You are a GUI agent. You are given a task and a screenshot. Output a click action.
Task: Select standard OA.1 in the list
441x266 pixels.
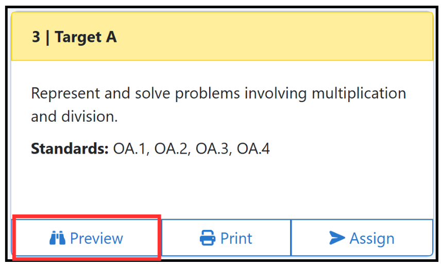tap(130, 148)
